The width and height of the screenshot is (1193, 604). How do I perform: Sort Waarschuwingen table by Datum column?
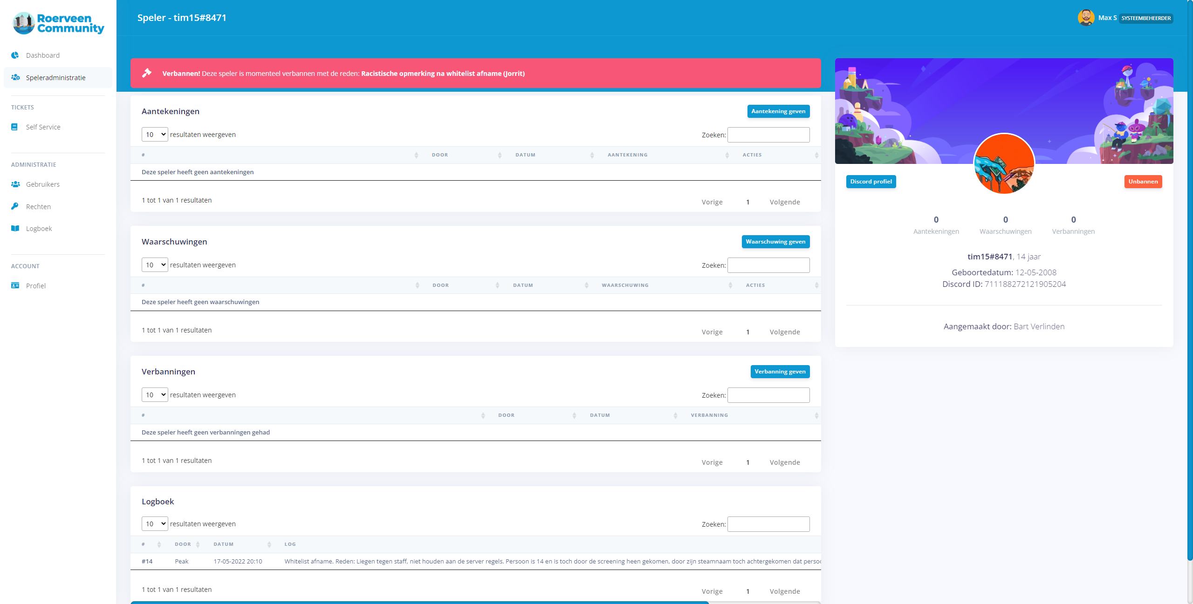click(x=523, y=285)
